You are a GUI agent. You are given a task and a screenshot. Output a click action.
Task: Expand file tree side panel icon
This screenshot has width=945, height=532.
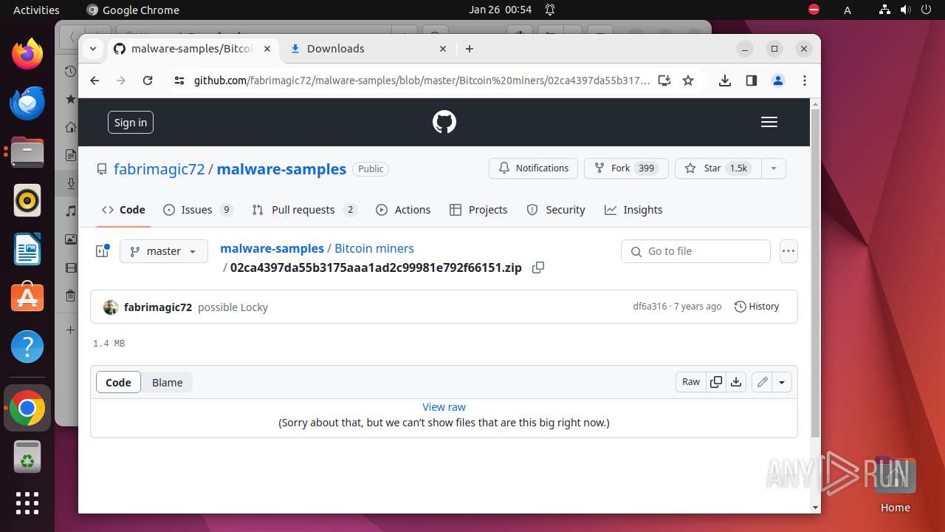(103, 251)
